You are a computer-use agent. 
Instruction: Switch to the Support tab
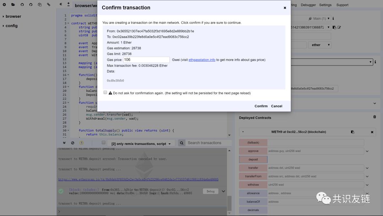pyautogui.click(x=342, y=5)
